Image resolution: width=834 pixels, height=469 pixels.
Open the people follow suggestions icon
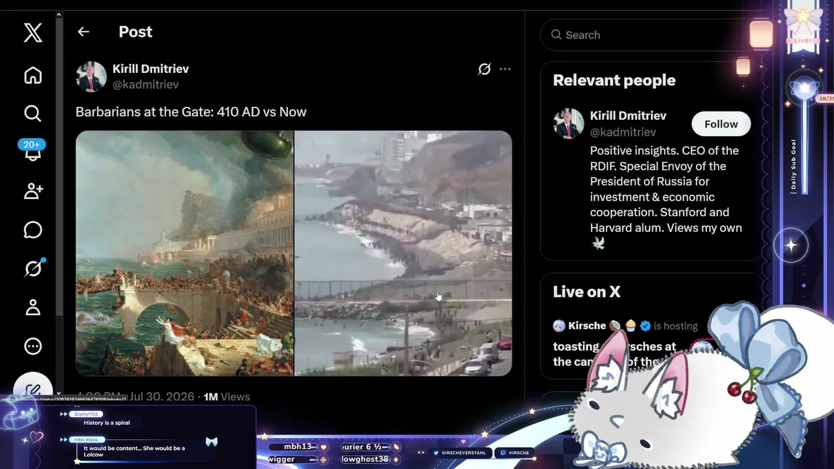[33, 191]
